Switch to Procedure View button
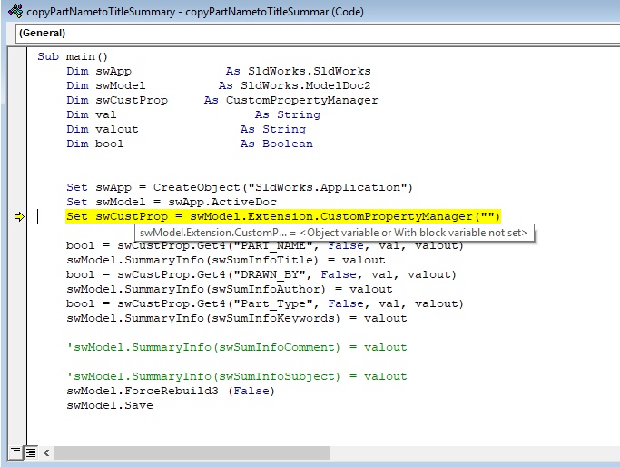Screen dimensions: 620x467 15,452
